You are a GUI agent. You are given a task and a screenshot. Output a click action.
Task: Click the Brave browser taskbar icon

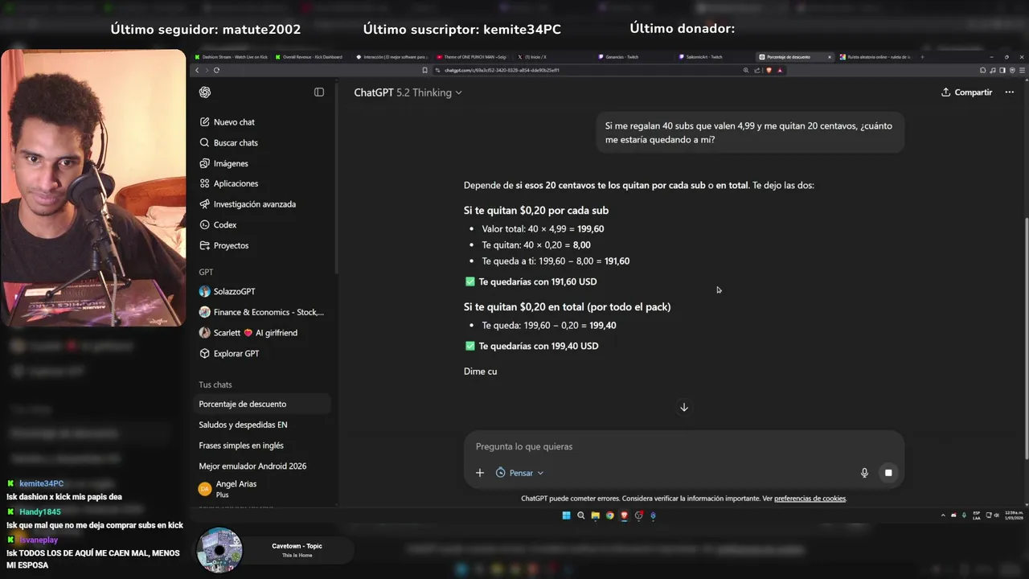point(624,515)
